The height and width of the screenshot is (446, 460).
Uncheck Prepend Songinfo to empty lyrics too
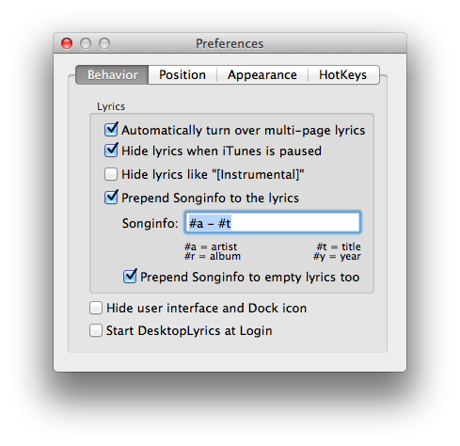pyautogui.click(x=130, y=277)
